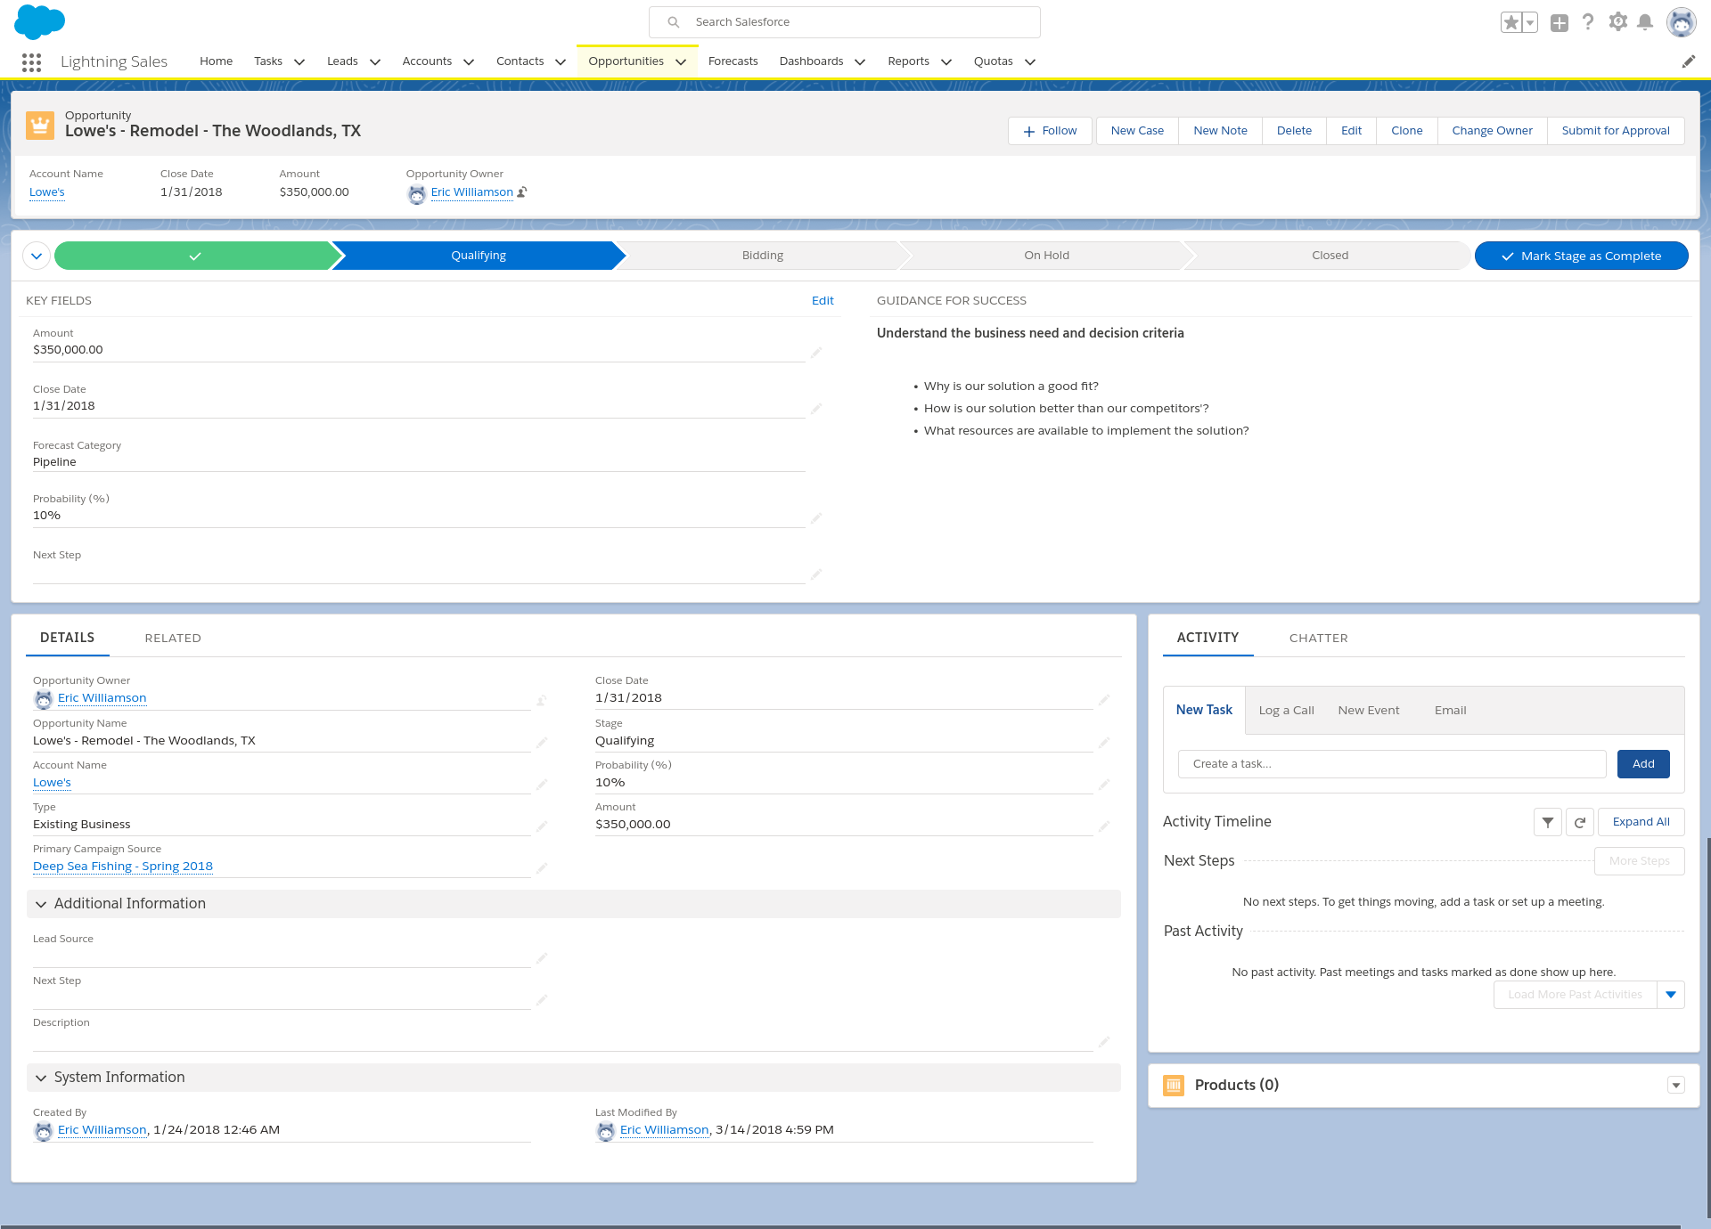Go to the Forecasts tab
The image size is (1711, 1229).
coord(733,61)
